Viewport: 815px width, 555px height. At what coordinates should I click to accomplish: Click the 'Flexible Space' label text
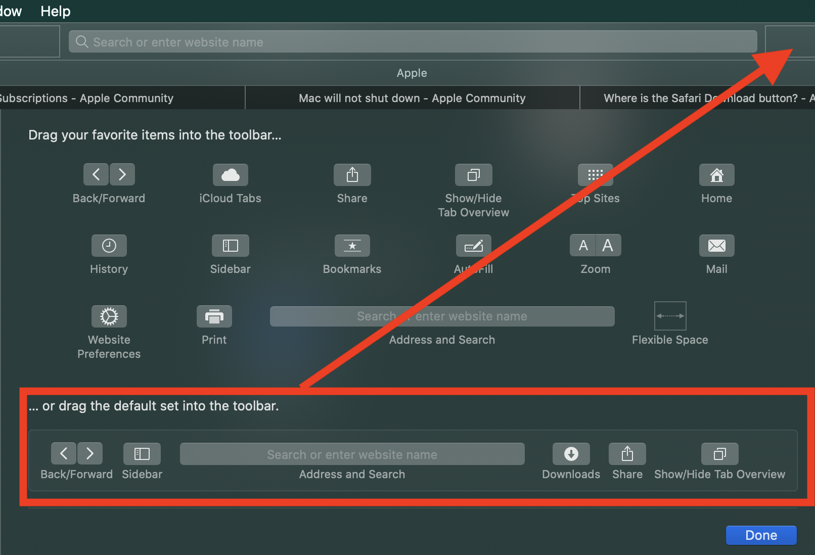coord(670,340)
